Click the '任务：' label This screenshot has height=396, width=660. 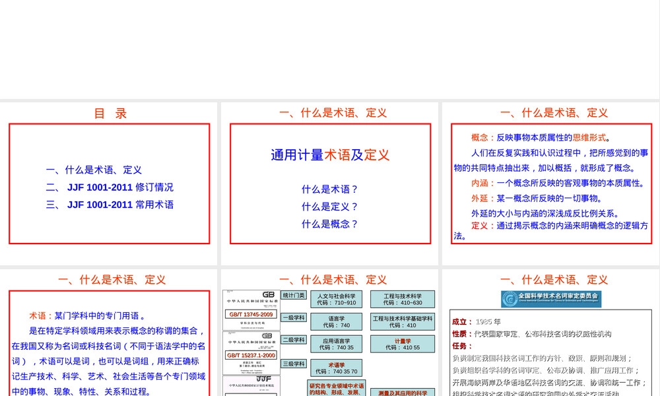pos(462,346)
